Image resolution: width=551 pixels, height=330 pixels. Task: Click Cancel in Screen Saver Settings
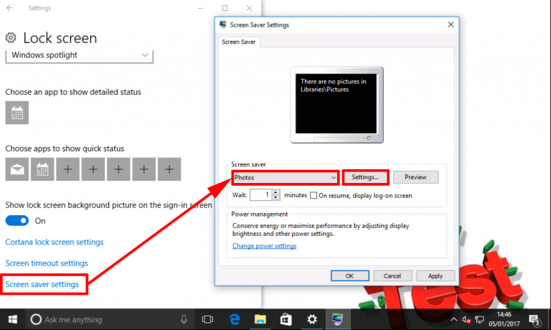(x=392, y=276)
